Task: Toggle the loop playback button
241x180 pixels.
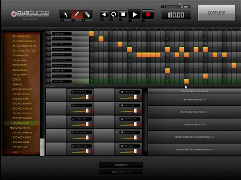Action: [x=113, y=14]
